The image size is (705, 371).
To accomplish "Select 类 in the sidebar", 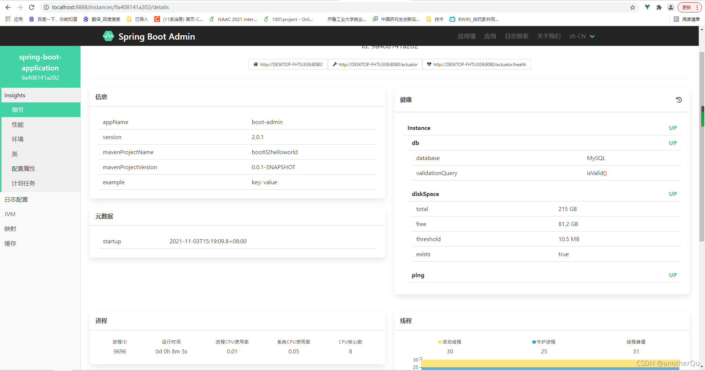I will (x=40, y=154).
